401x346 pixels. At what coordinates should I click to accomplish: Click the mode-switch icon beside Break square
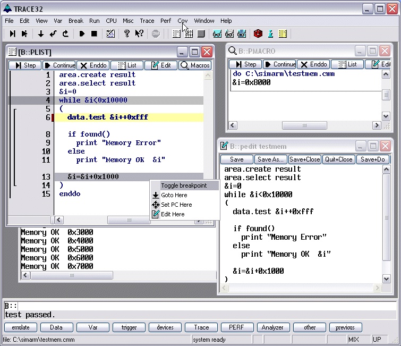point(110,33)
